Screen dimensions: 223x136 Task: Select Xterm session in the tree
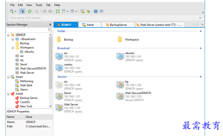click(x=24, y=89)
